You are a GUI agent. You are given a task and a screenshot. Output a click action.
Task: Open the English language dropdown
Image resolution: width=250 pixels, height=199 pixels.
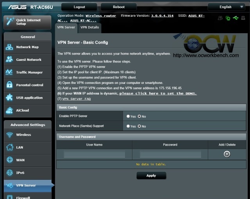click(x=227, y=7)
